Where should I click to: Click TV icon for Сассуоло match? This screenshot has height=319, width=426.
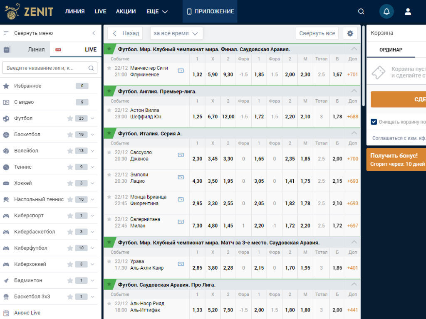pos(181,155)
